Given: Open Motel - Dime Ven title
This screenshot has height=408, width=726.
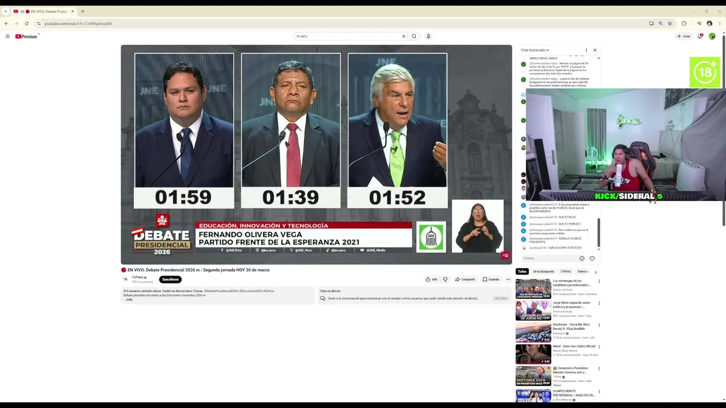Looking at the screenshot, I should 574,346.
